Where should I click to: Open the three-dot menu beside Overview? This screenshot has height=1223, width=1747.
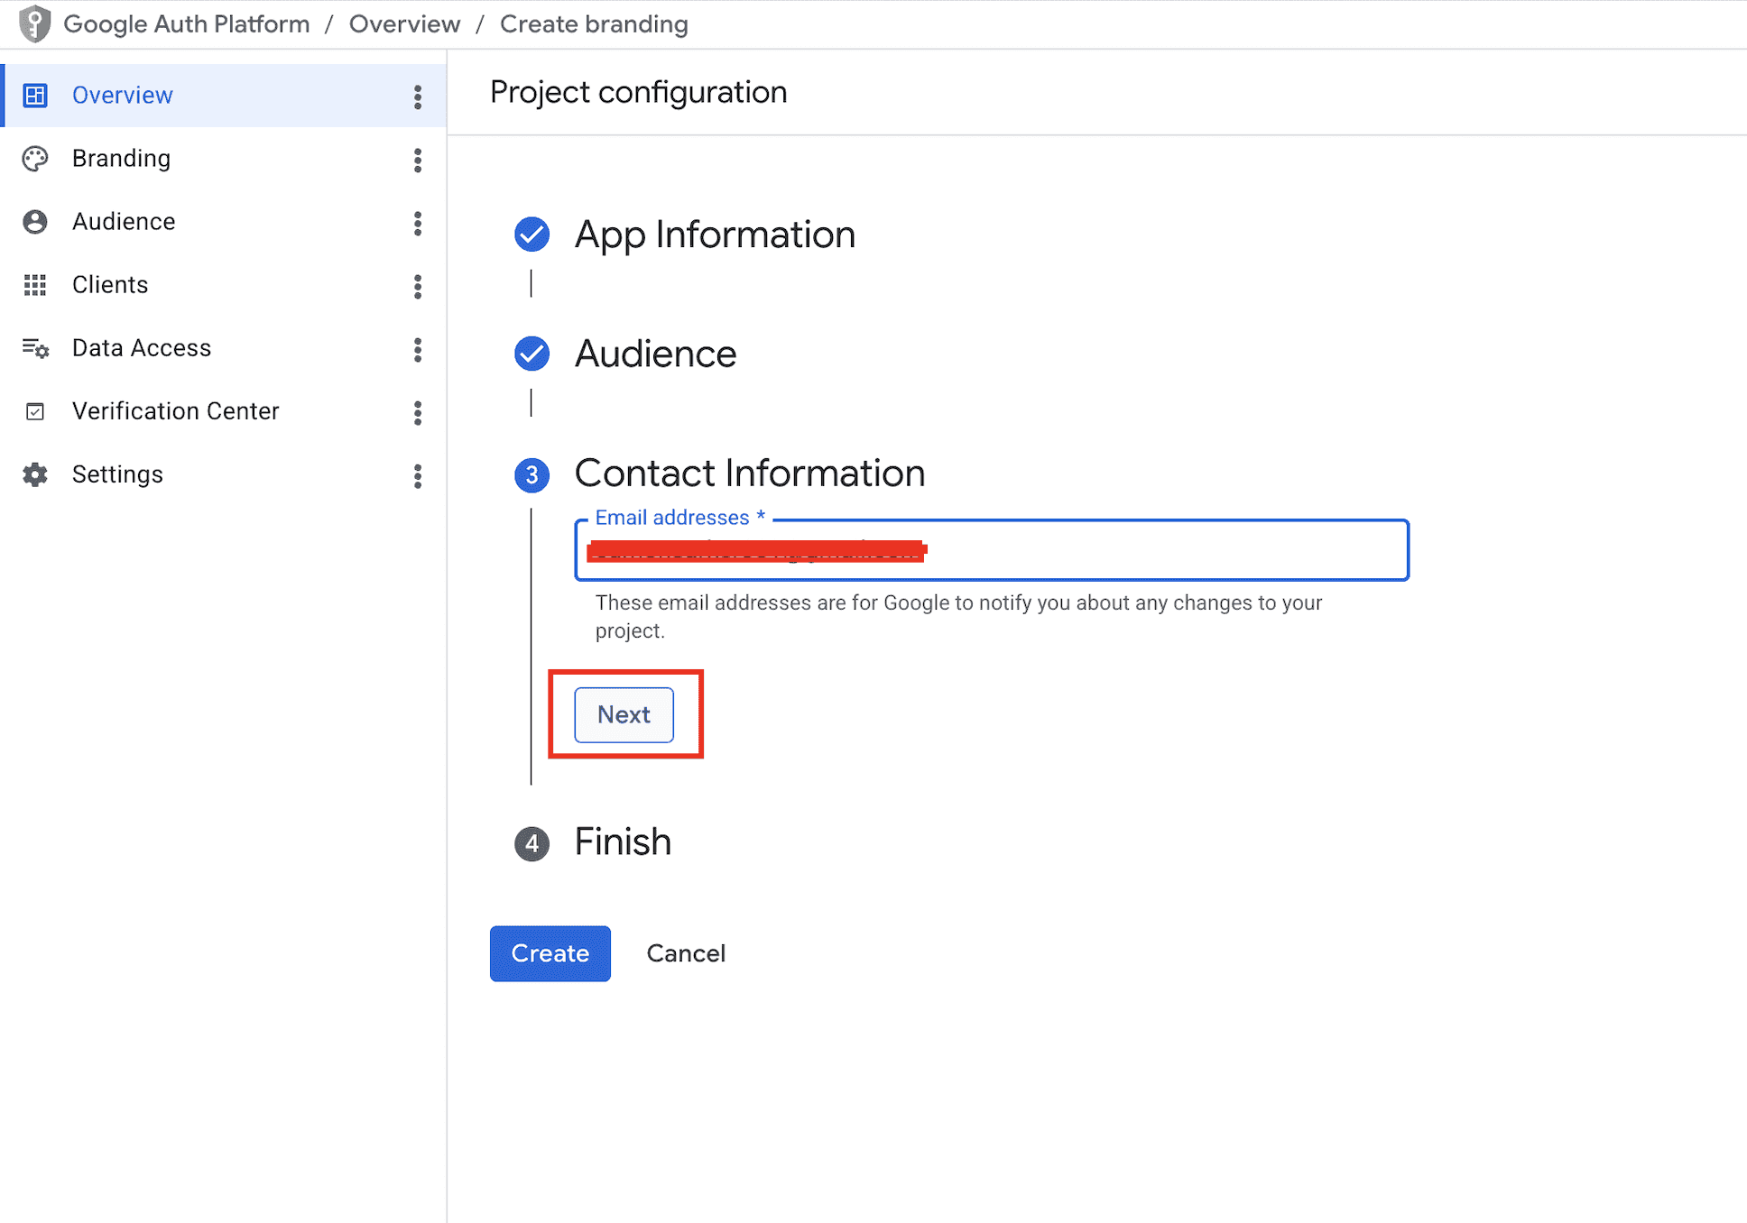tap(417, 97)
